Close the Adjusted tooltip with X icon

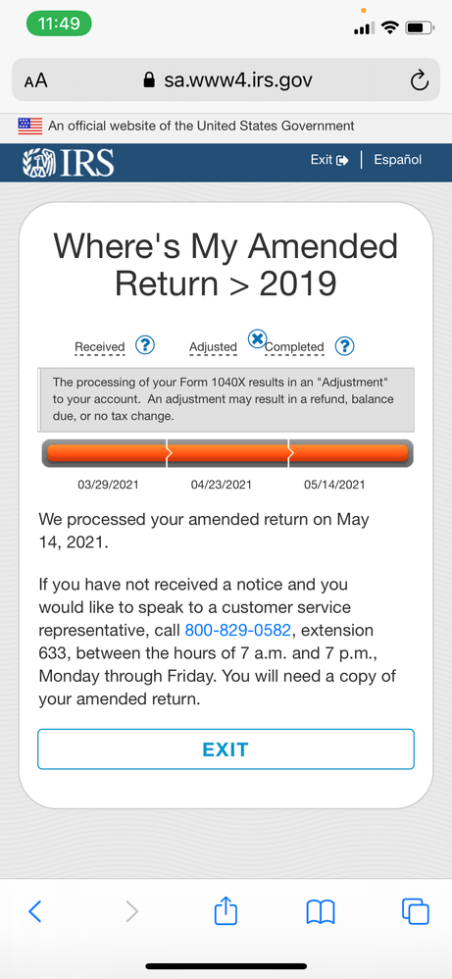point(257,339)
